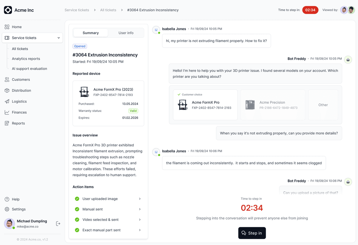This screenshot has width=358, height=245.
Task: Click the Finances chart icon
Action: [x=7, y=112]
